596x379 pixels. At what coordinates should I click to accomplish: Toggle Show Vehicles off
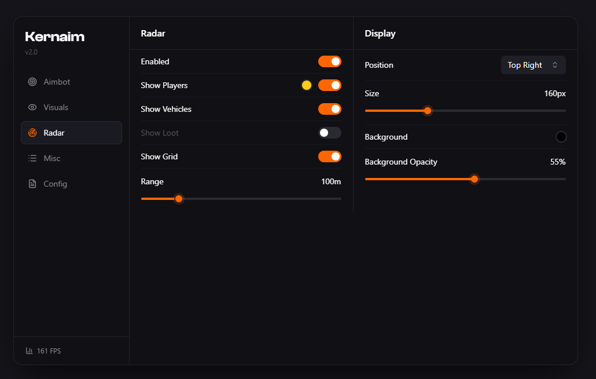[x=330, y=109]
